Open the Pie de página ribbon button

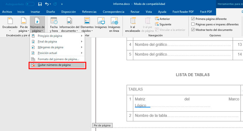(24, 25)
